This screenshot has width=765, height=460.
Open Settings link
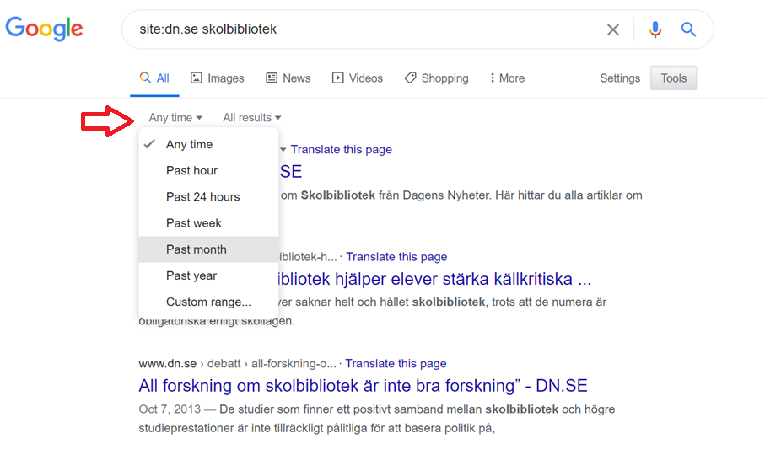[x=620, y=78]
